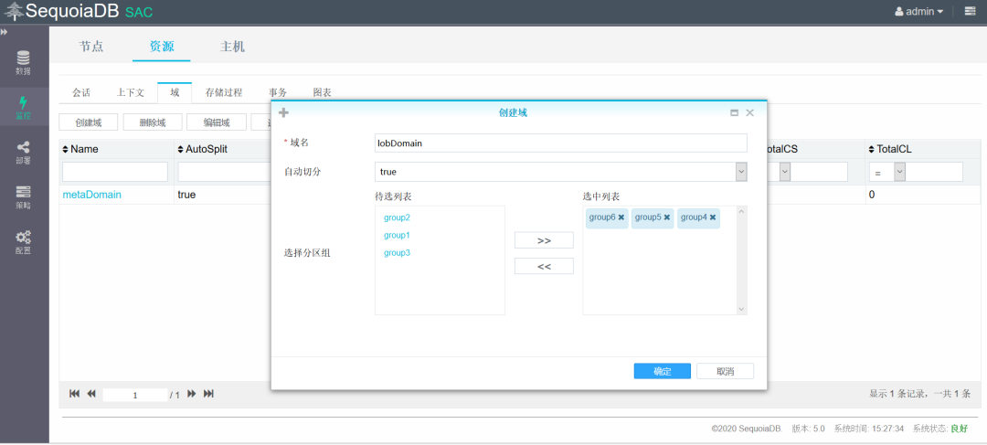Open the 上下文 sub-tab
The image size is (987, 445).
click(x=131, y=92)
